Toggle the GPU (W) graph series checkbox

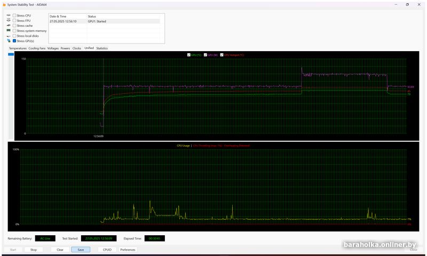(x=205, y=55)
